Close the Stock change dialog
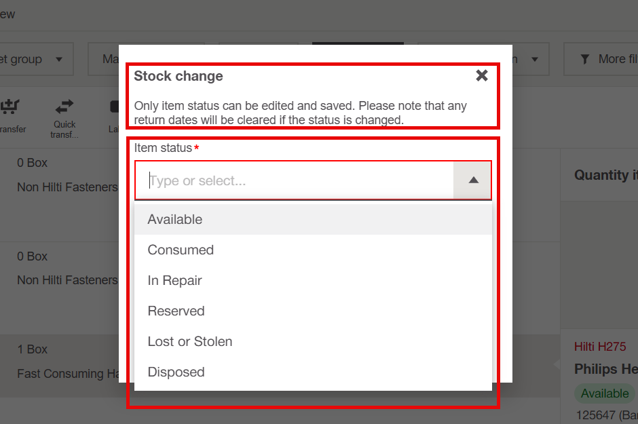The width and height of the screenshot is (638, 424). 482,75
